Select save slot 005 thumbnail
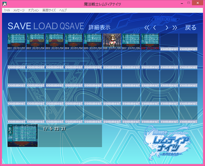 (93, 40)
